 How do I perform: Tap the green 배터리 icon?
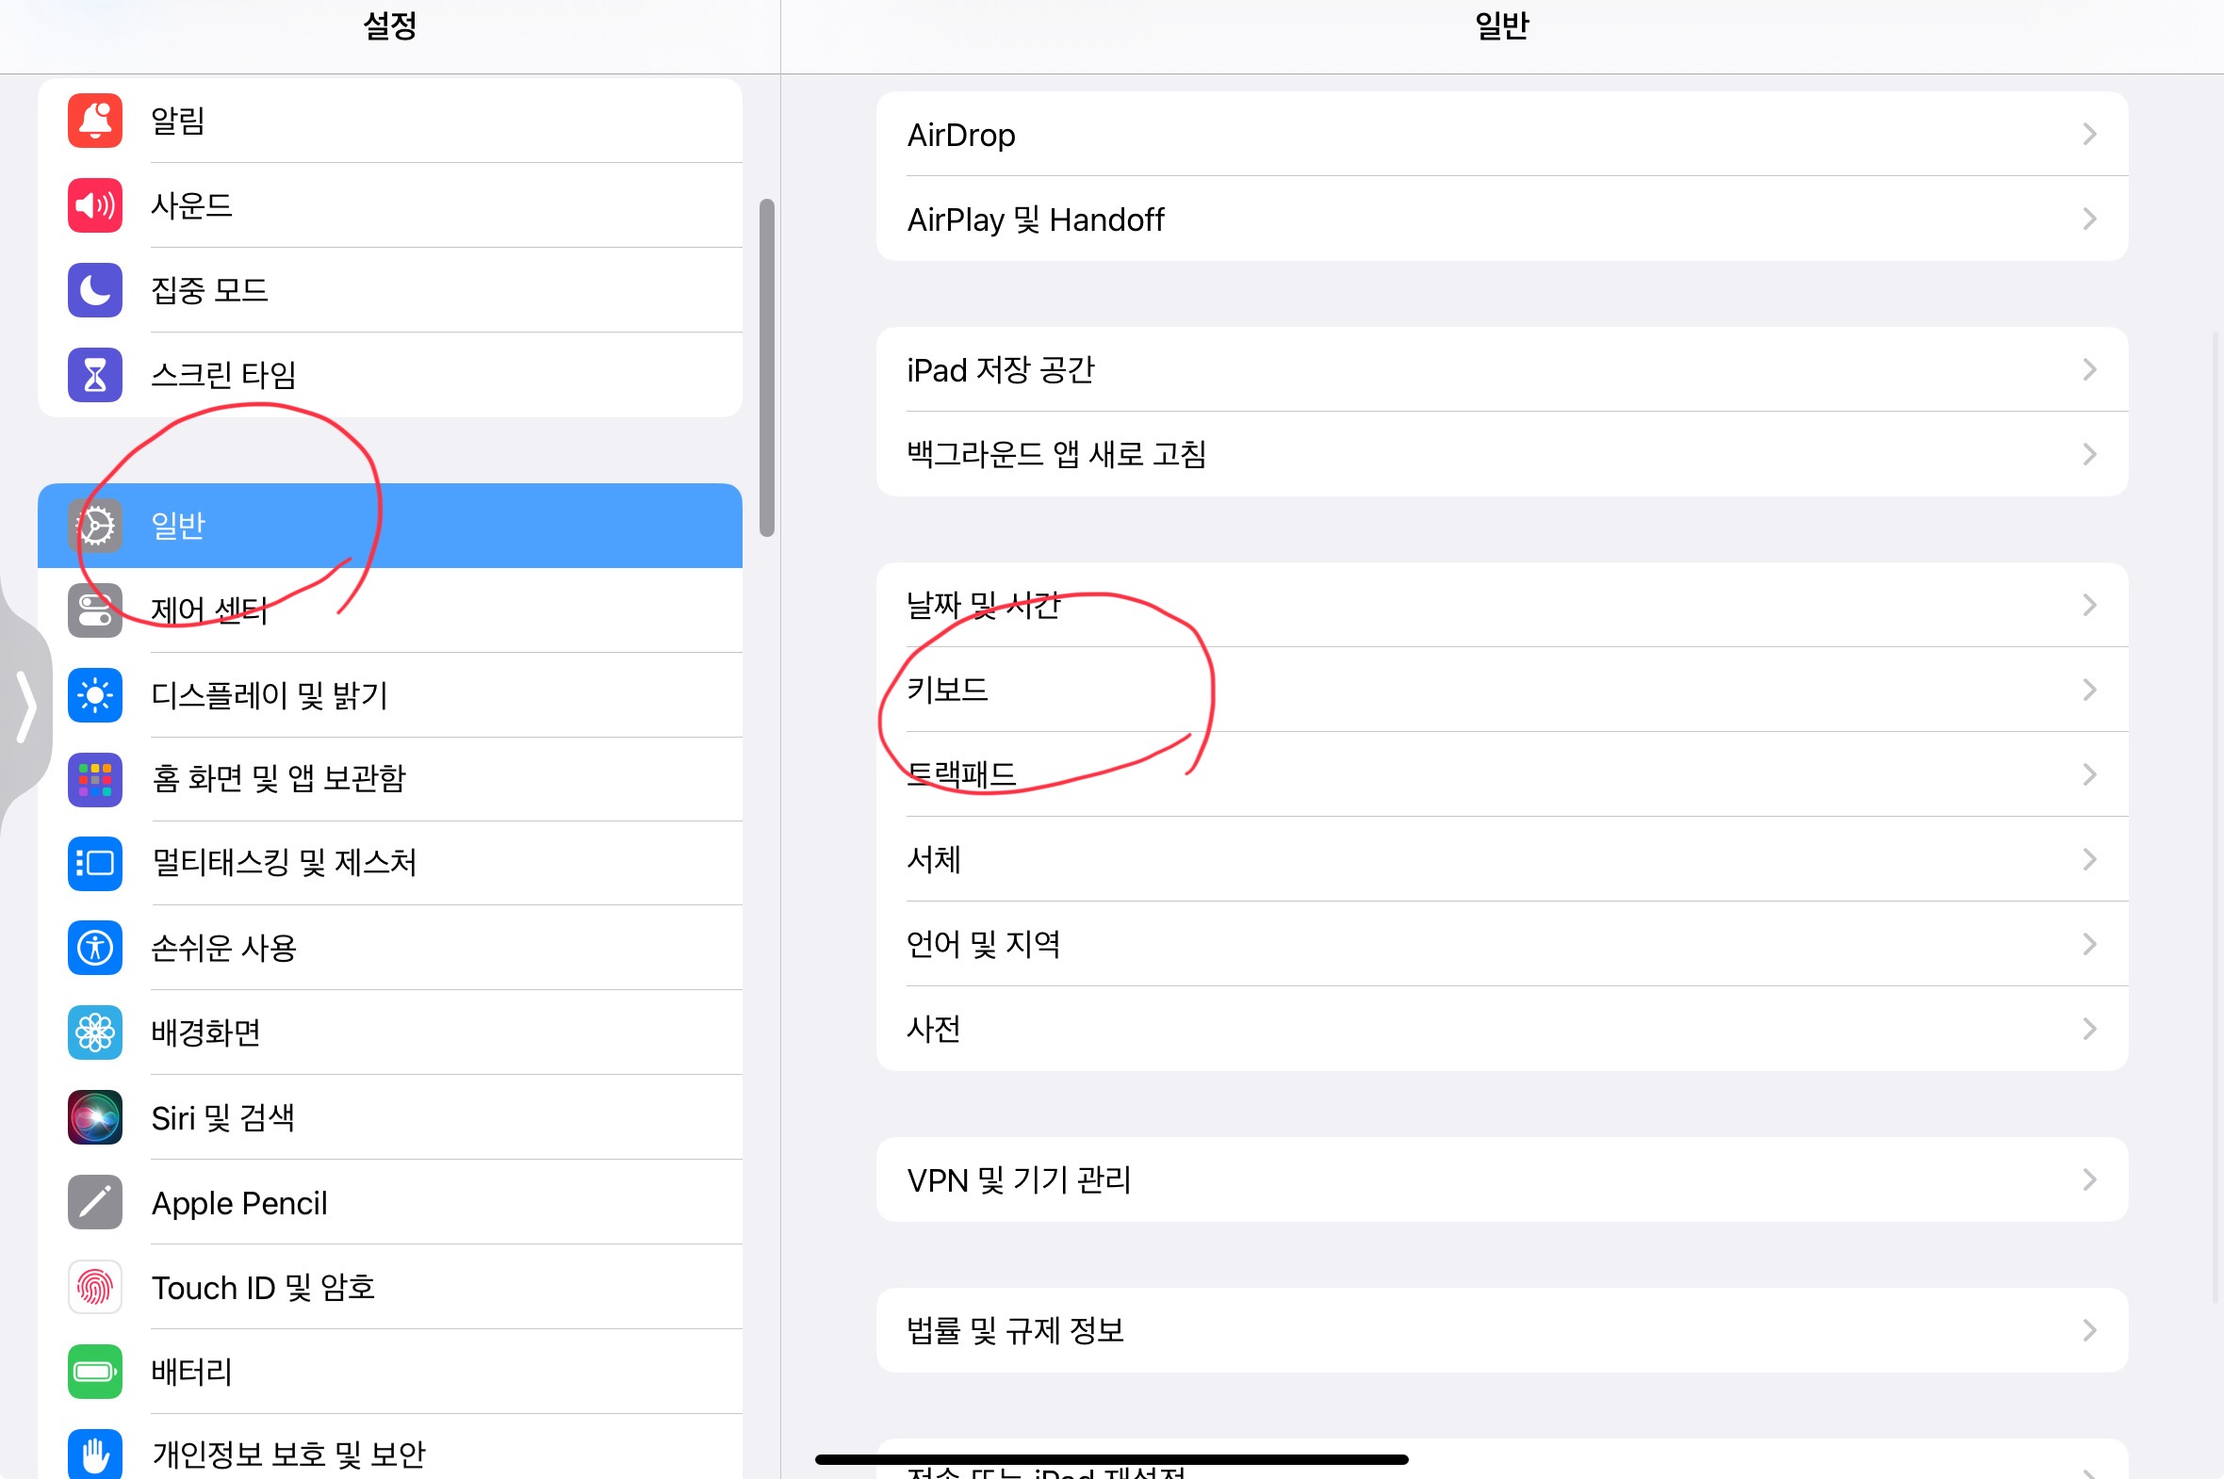[x=95, y=1372]
